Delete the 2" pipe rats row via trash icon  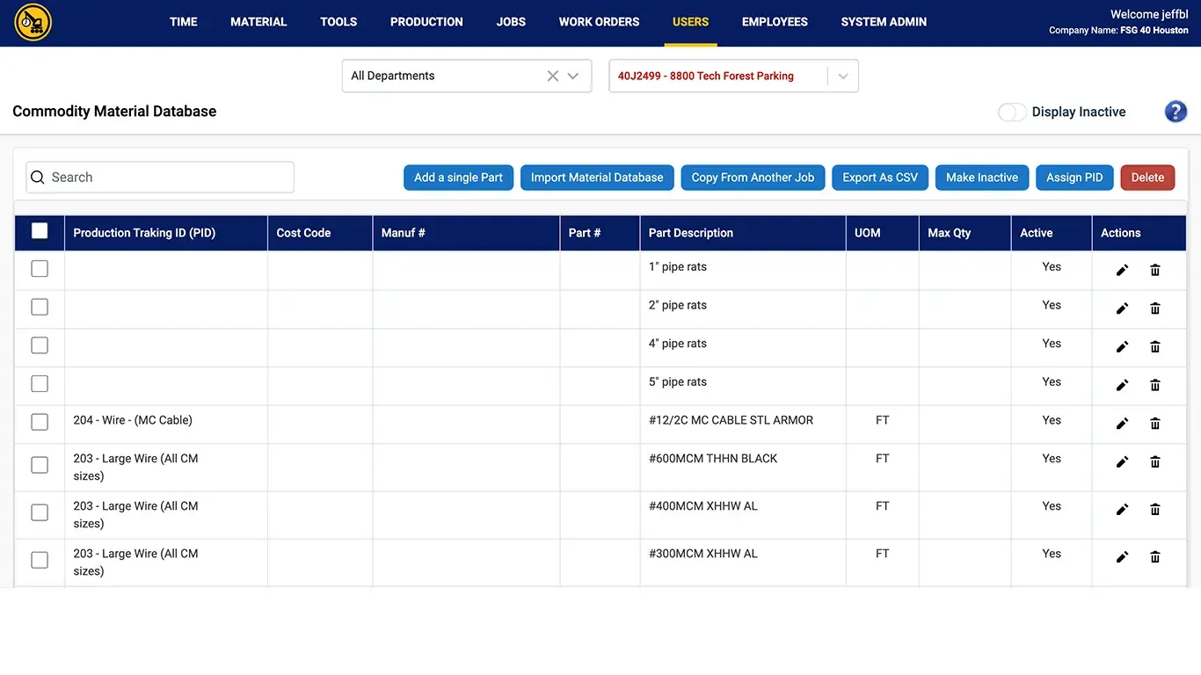point(1155,308)
